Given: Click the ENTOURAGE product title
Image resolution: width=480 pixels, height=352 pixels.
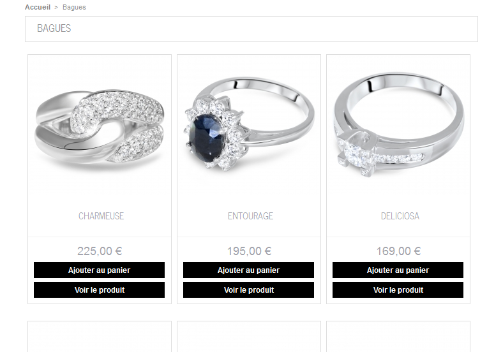Looking at the screenshot, I should [x=250, y=216].
